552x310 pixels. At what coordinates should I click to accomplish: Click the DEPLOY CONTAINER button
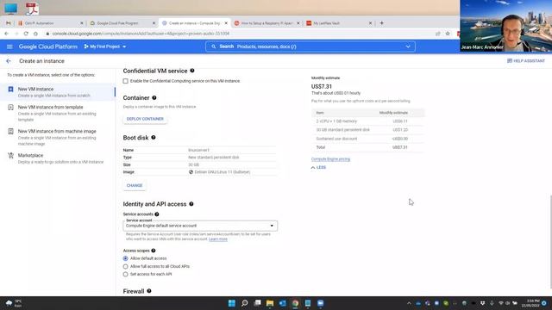click(x=145, y=119)
